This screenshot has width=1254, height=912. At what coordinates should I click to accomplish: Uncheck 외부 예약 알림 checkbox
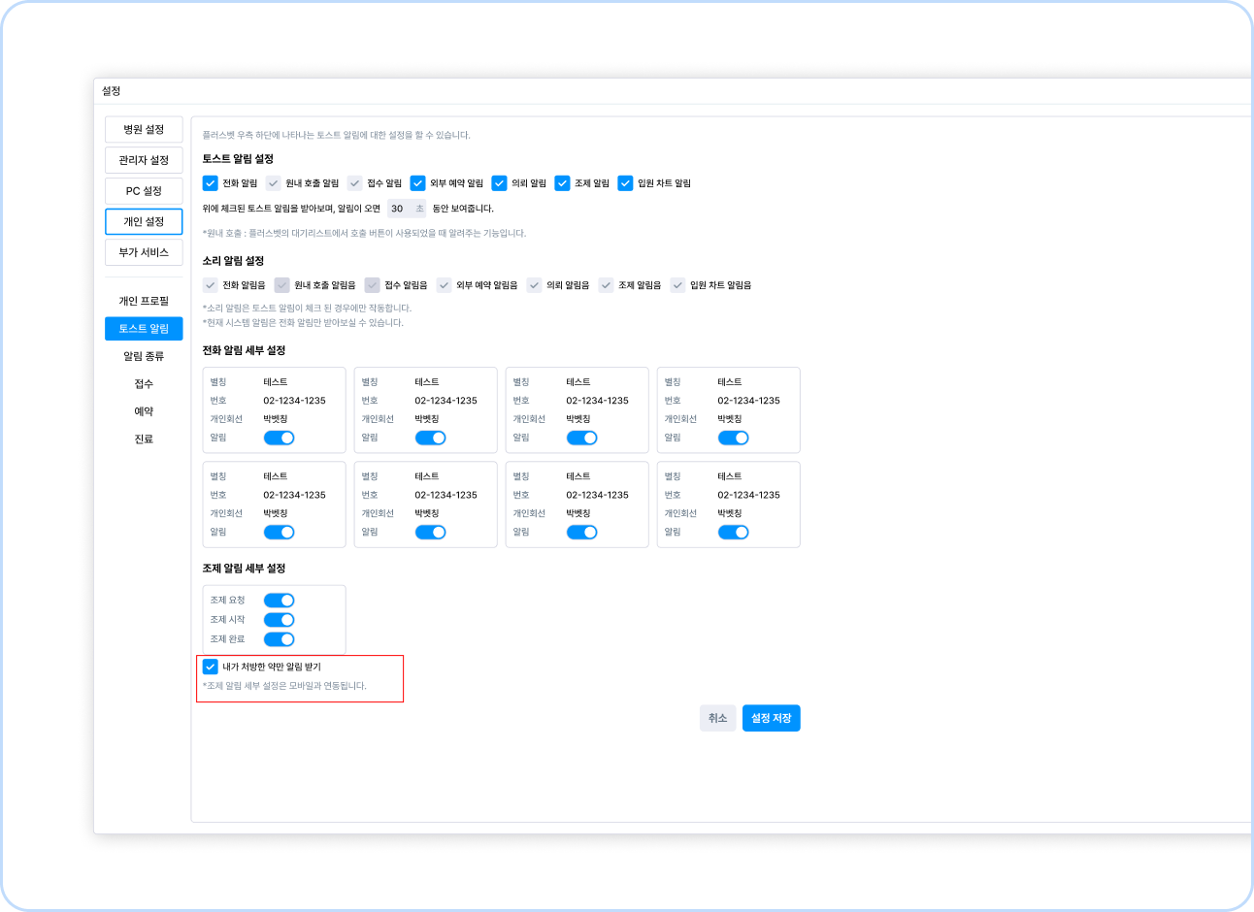coord(417,183)
